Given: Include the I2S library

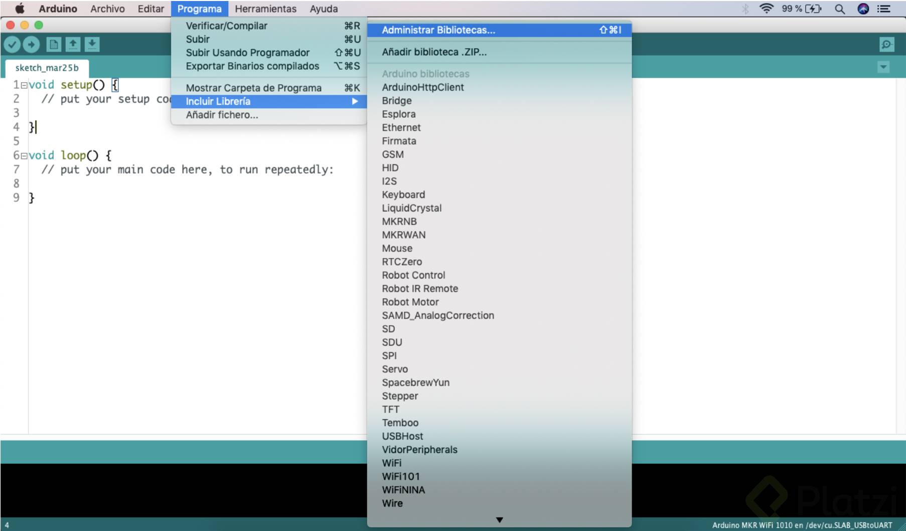Looking at the screenshot, I should [499, 181].
